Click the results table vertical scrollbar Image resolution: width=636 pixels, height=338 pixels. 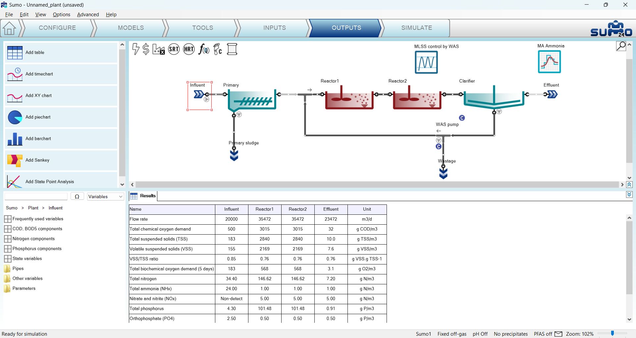click(629, 258)
